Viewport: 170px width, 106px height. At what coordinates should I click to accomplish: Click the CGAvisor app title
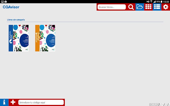click(x=11, y=7)
